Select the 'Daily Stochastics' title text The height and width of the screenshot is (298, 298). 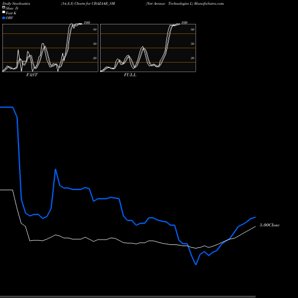(16, 4)
